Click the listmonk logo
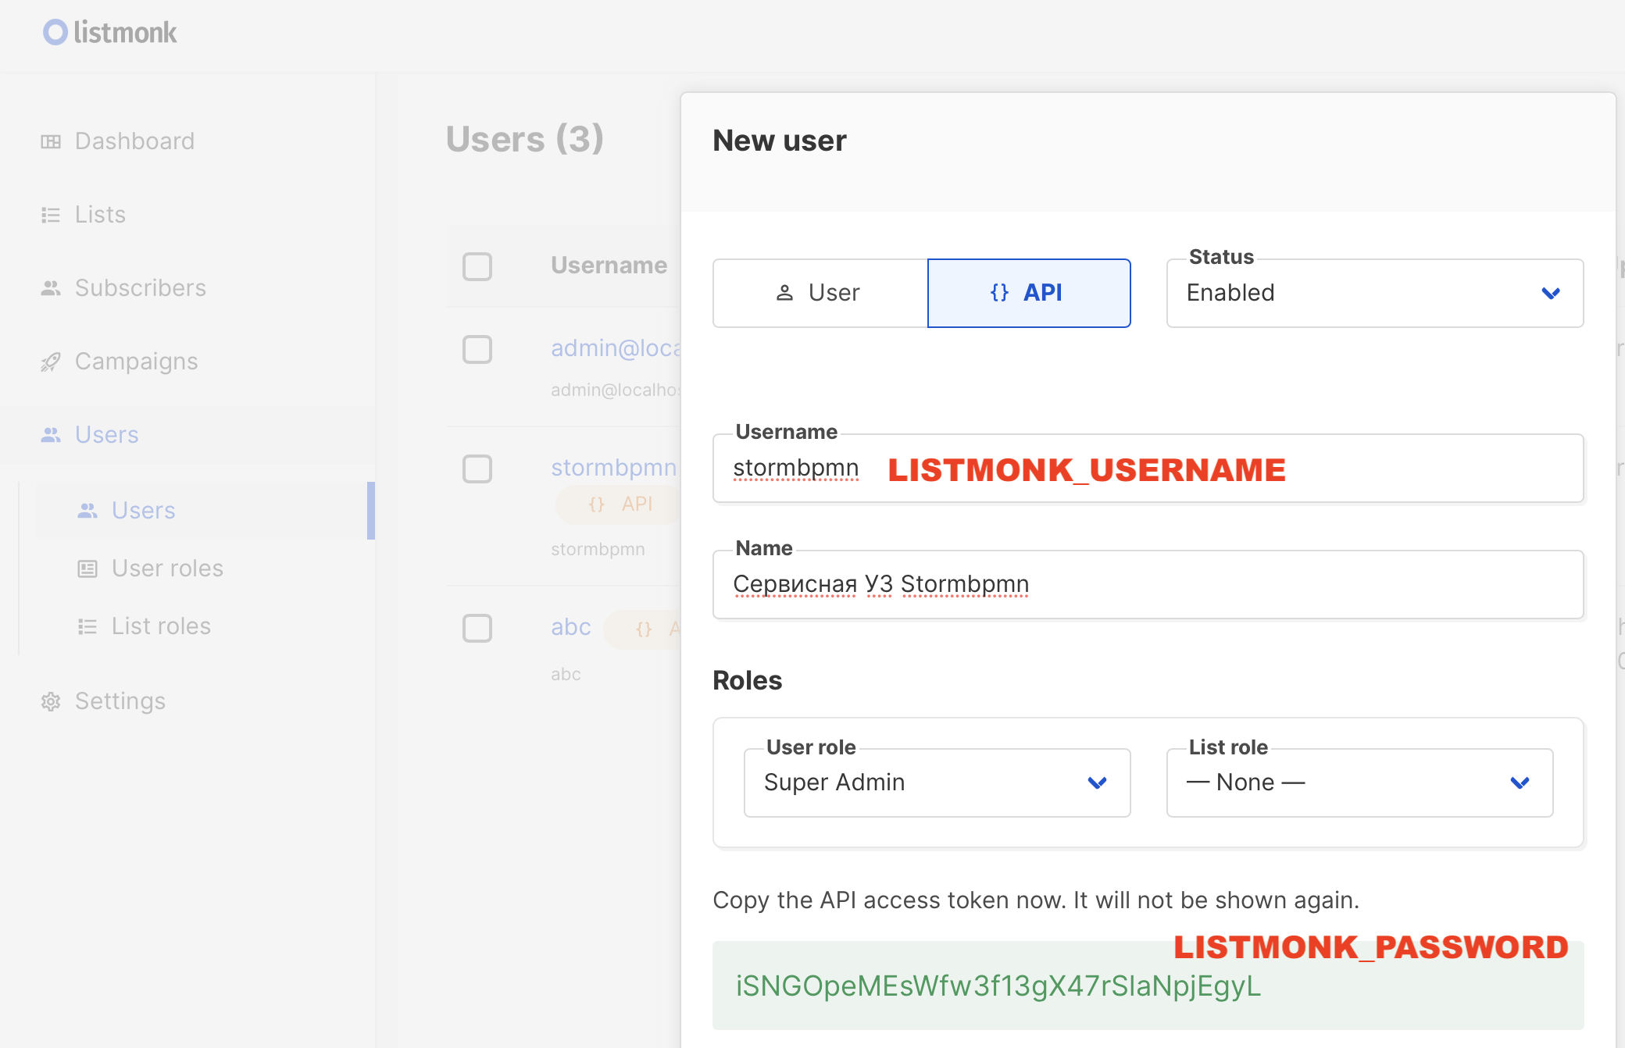1625x1048 pixels. coord(110,32)
